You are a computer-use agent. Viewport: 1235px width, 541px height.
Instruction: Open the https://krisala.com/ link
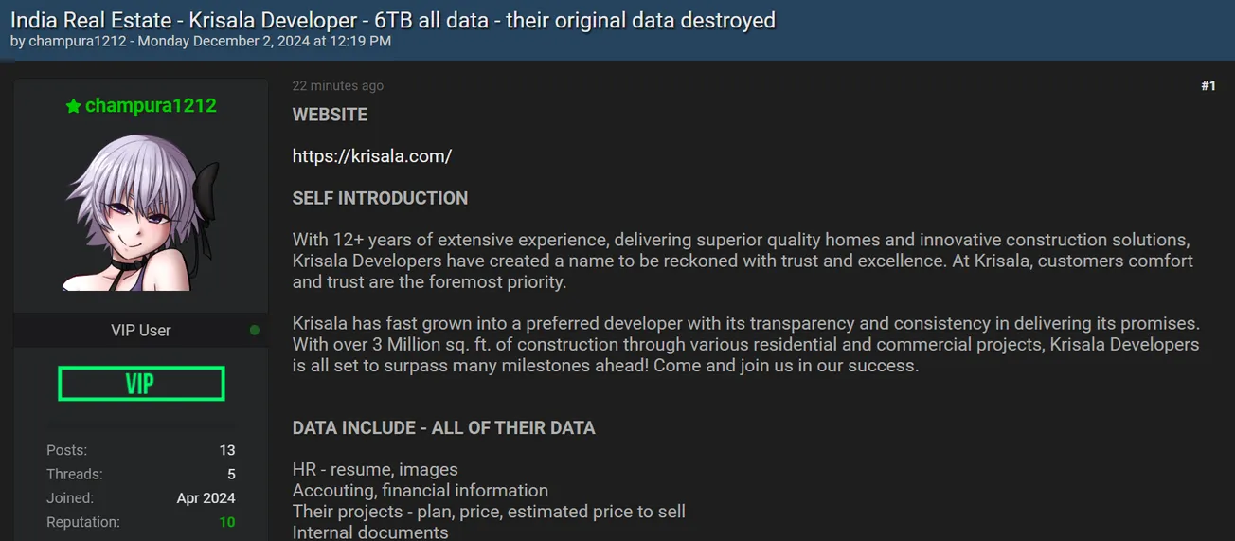coord(371,156)
